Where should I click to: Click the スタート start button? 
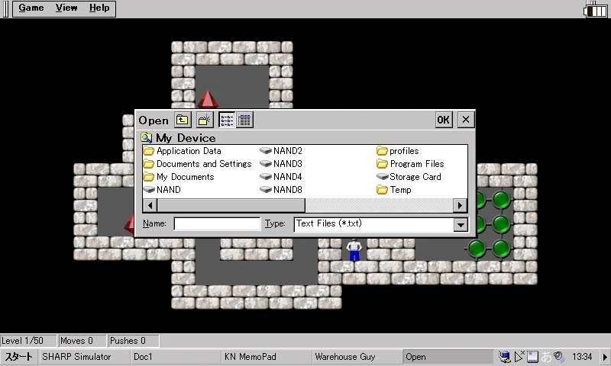(x=18, y=357)
